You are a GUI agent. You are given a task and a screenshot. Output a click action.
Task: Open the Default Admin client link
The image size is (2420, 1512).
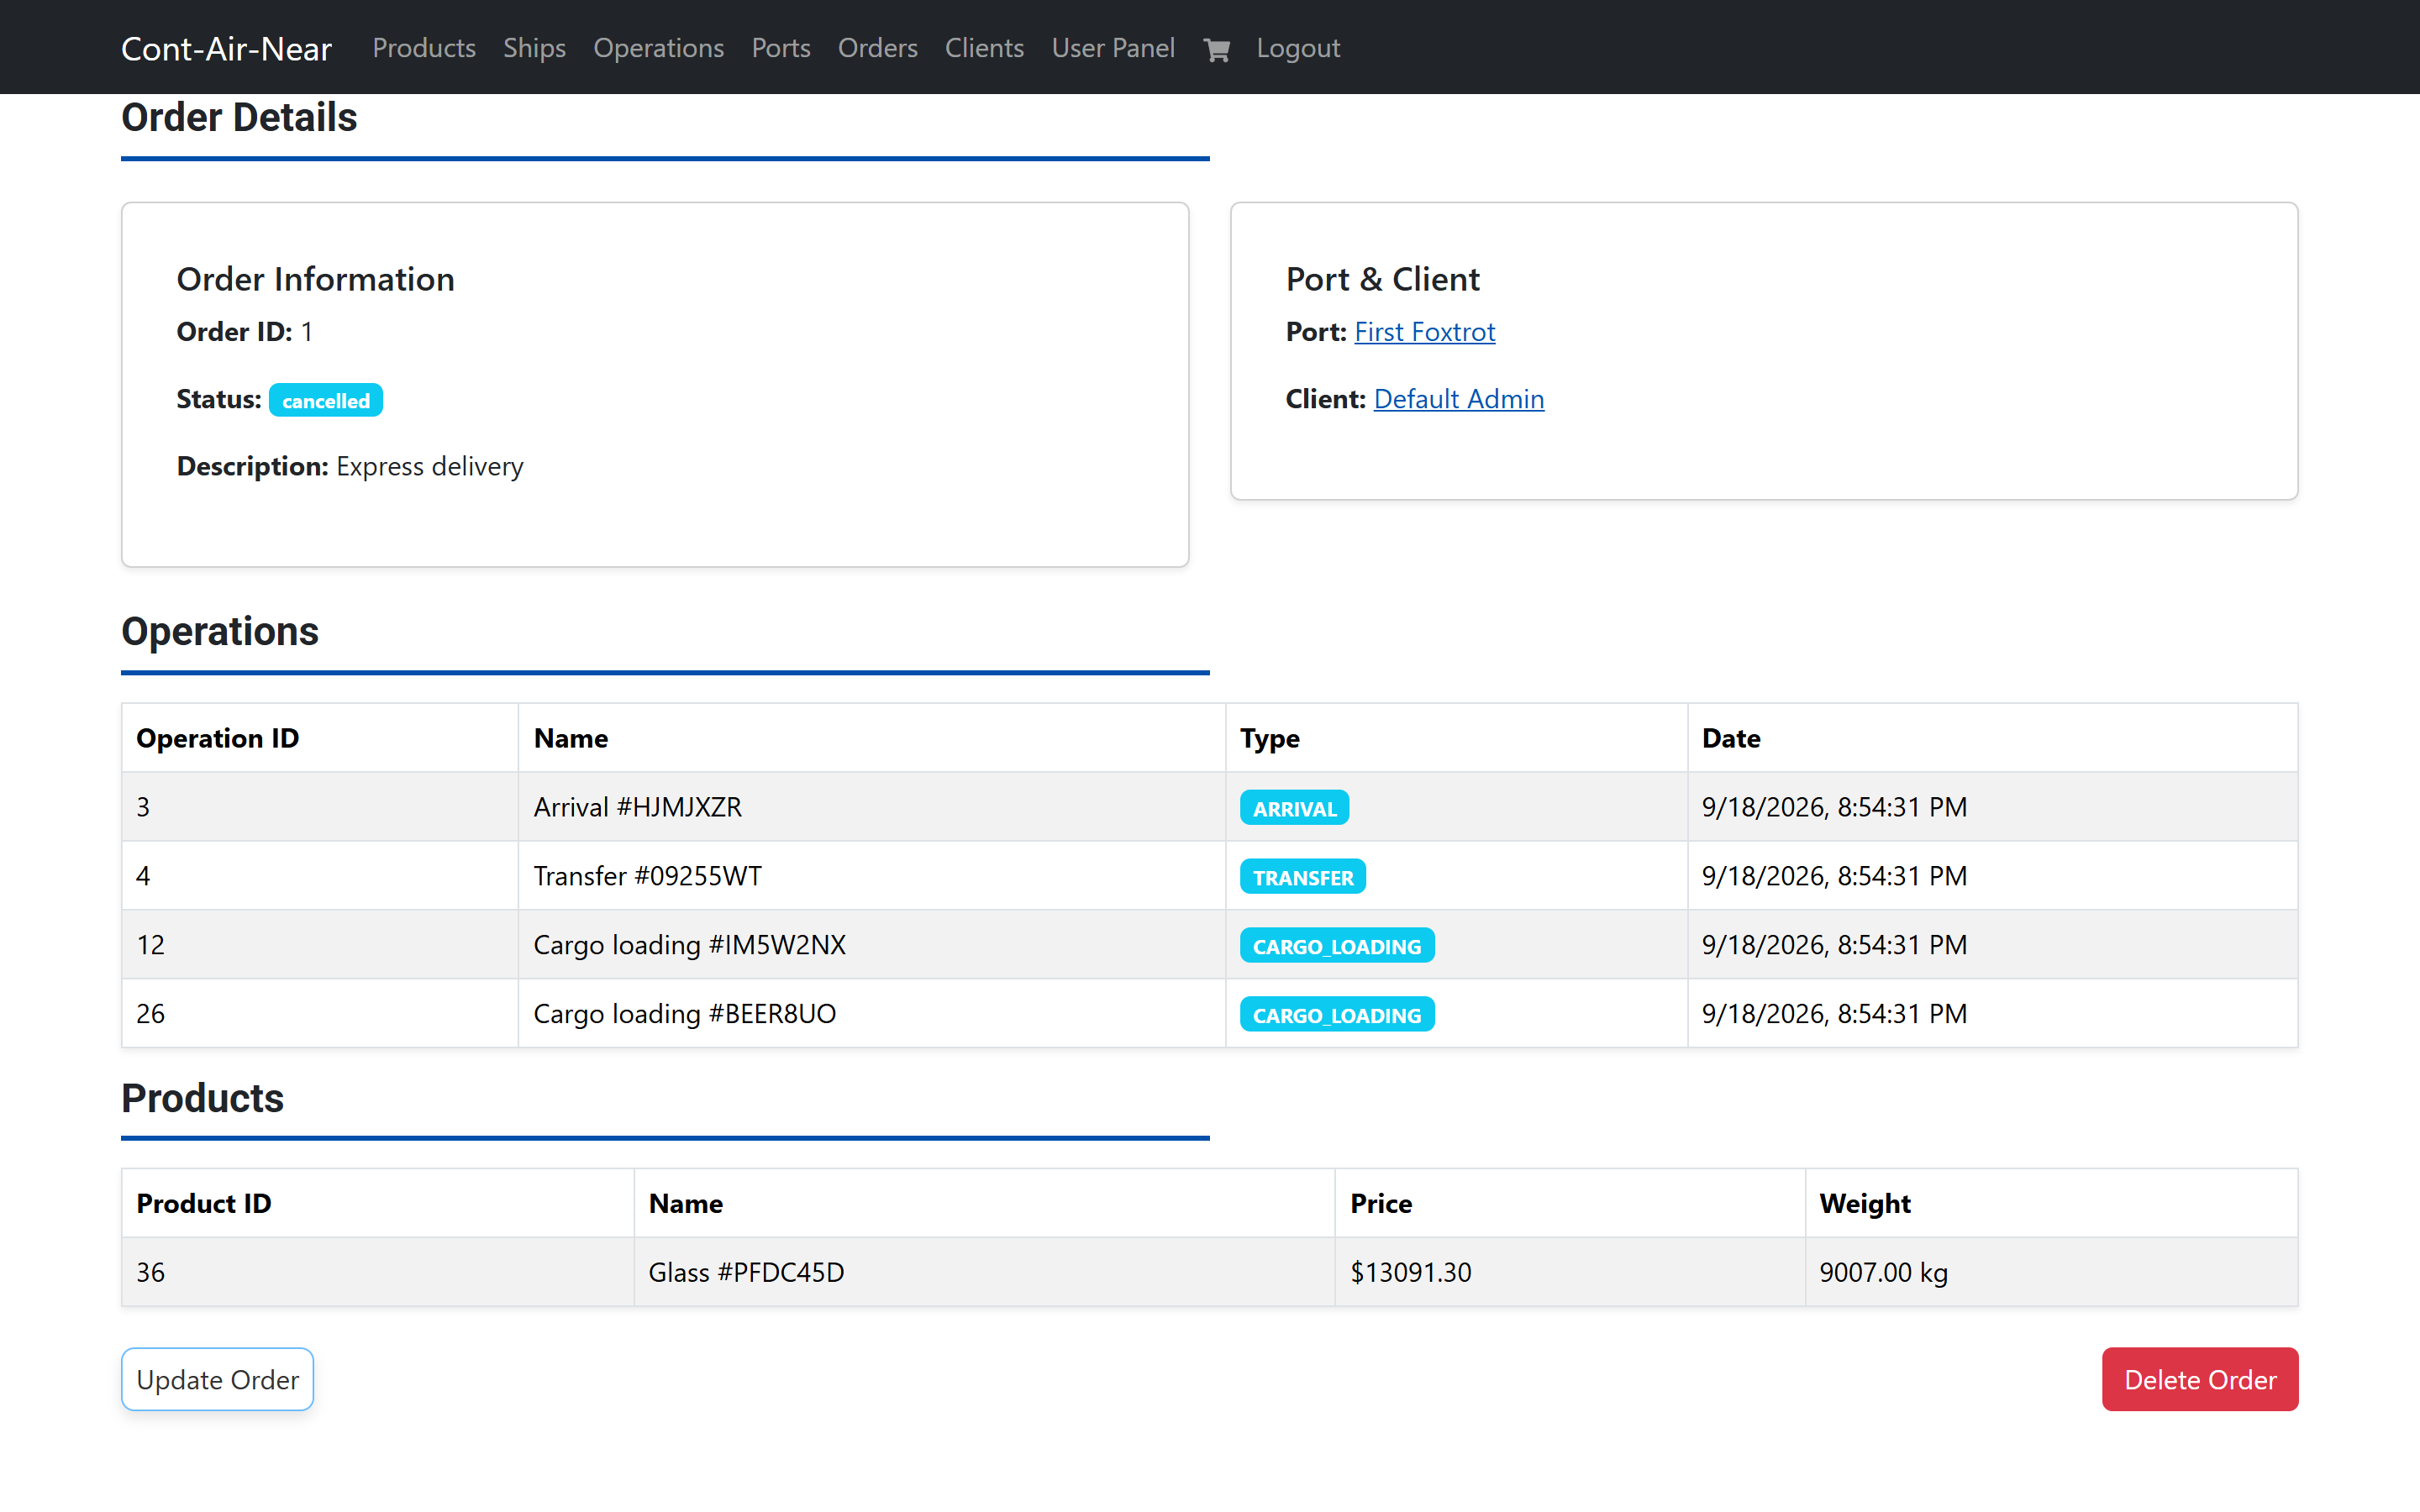click(1458, 399)
